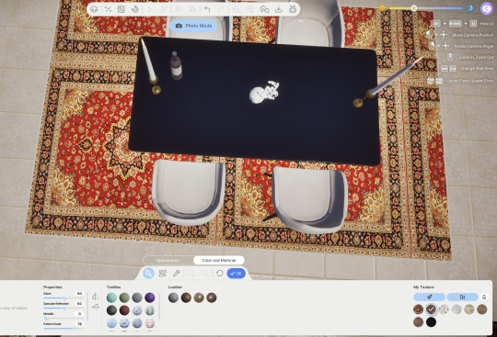Switch to Color and Material tab
This screenshot has height=337, width=497.
click(x=219, y=260)
